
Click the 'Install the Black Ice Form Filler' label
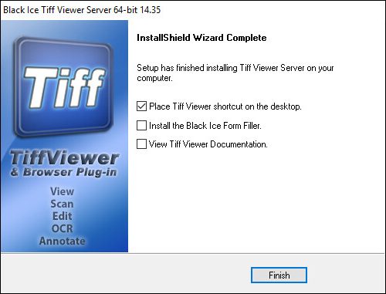click(x=205, y=126)
